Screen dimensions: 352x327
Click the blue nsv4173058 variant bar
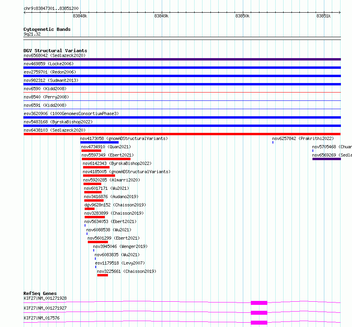(99, 142)
